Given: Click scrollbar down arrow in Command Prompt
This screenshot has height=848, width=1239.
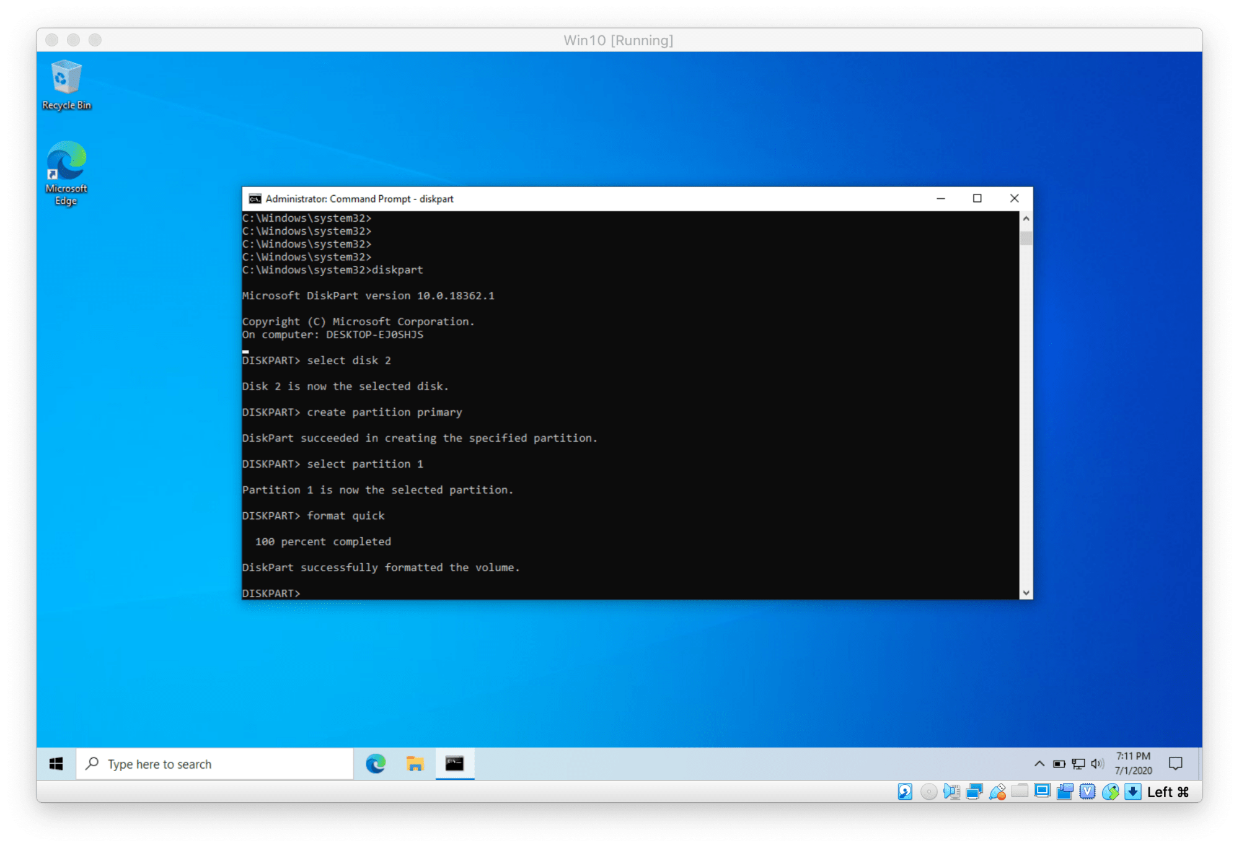Looking at the screenshot, I should [1026, 593].
